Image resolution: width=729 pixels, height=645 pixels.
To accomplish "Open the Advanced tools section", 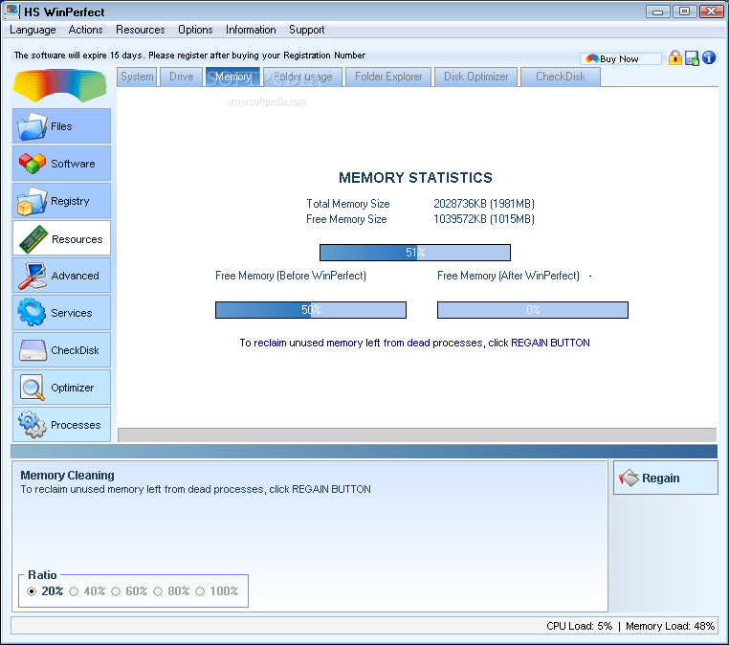I will 61,276.
